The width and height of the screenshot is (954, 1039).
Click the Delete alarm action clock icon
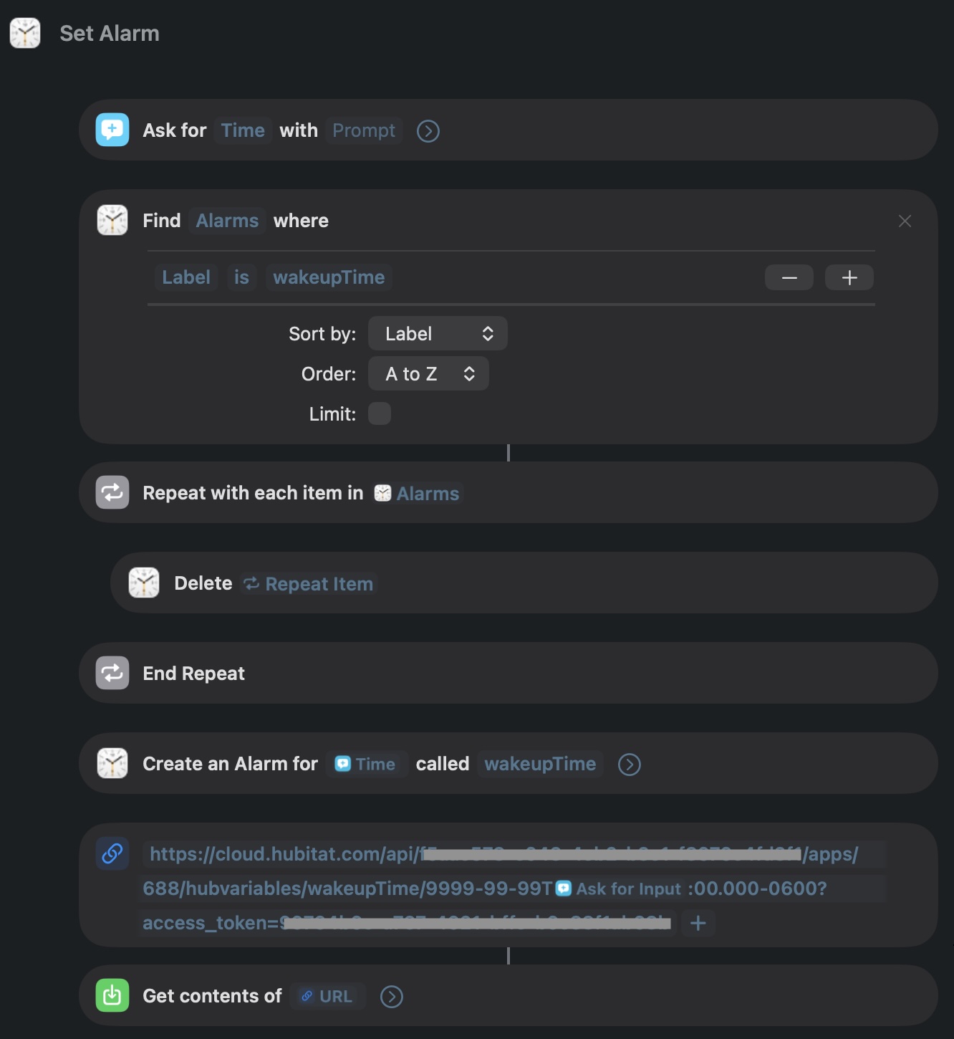point(144,583)
